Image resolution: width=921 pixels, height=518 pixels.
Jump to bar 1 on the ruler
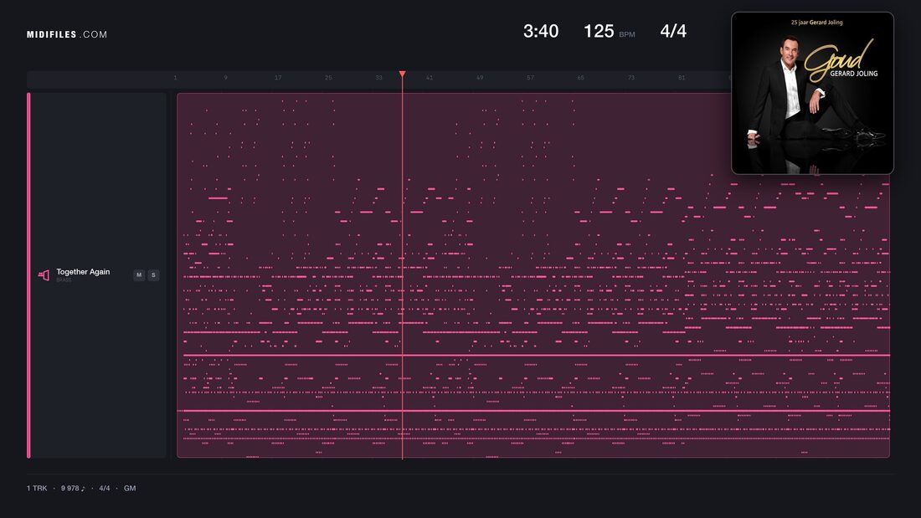point(175,78)
